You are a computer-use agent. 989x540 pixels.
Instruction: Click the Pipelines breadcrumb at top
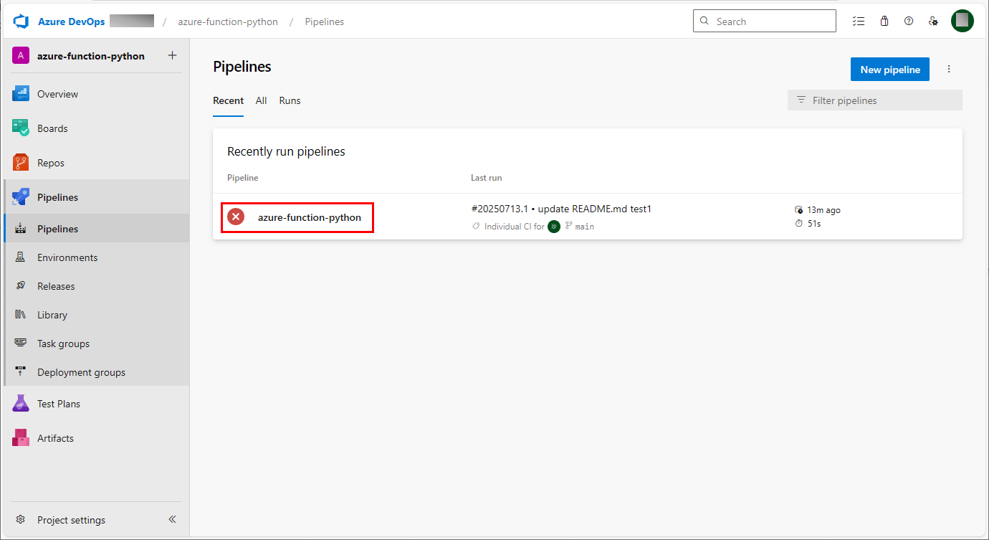click(325, 22)
